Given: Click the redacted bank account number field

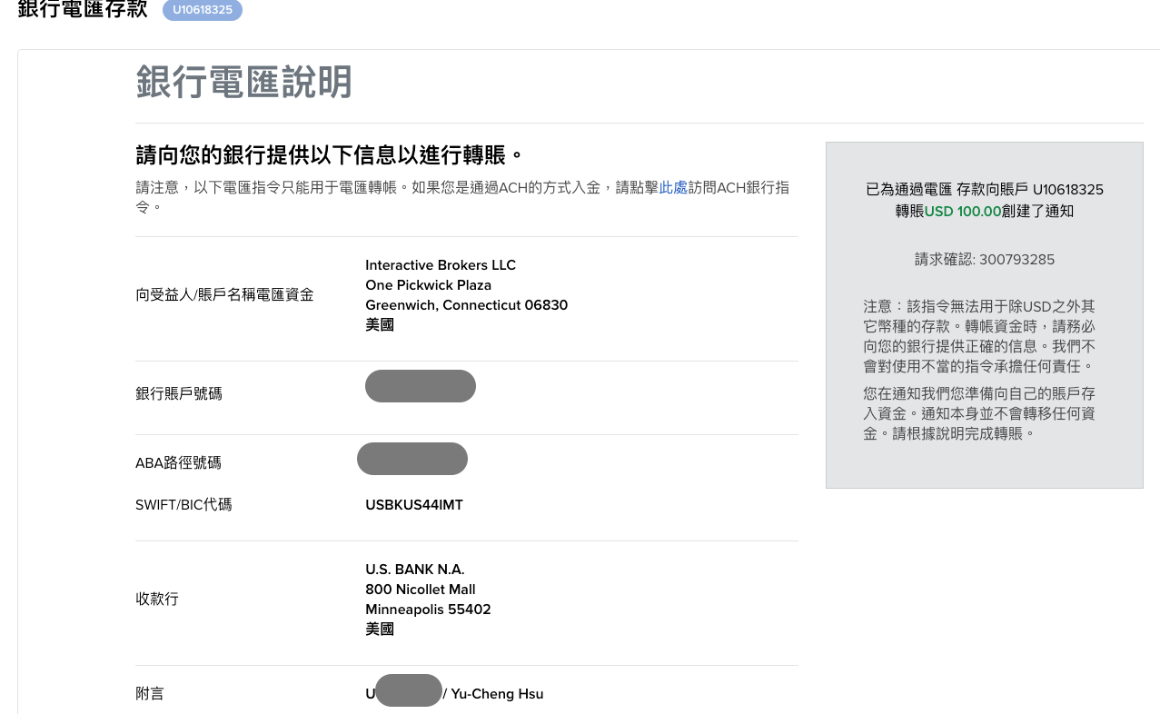Looking at the screenshot, I should coord(421,386).
